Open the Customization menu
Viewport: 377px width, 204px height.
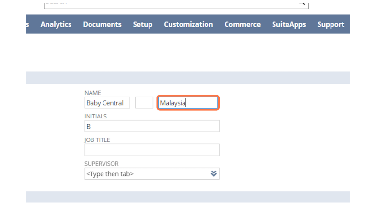coord(188,24)
